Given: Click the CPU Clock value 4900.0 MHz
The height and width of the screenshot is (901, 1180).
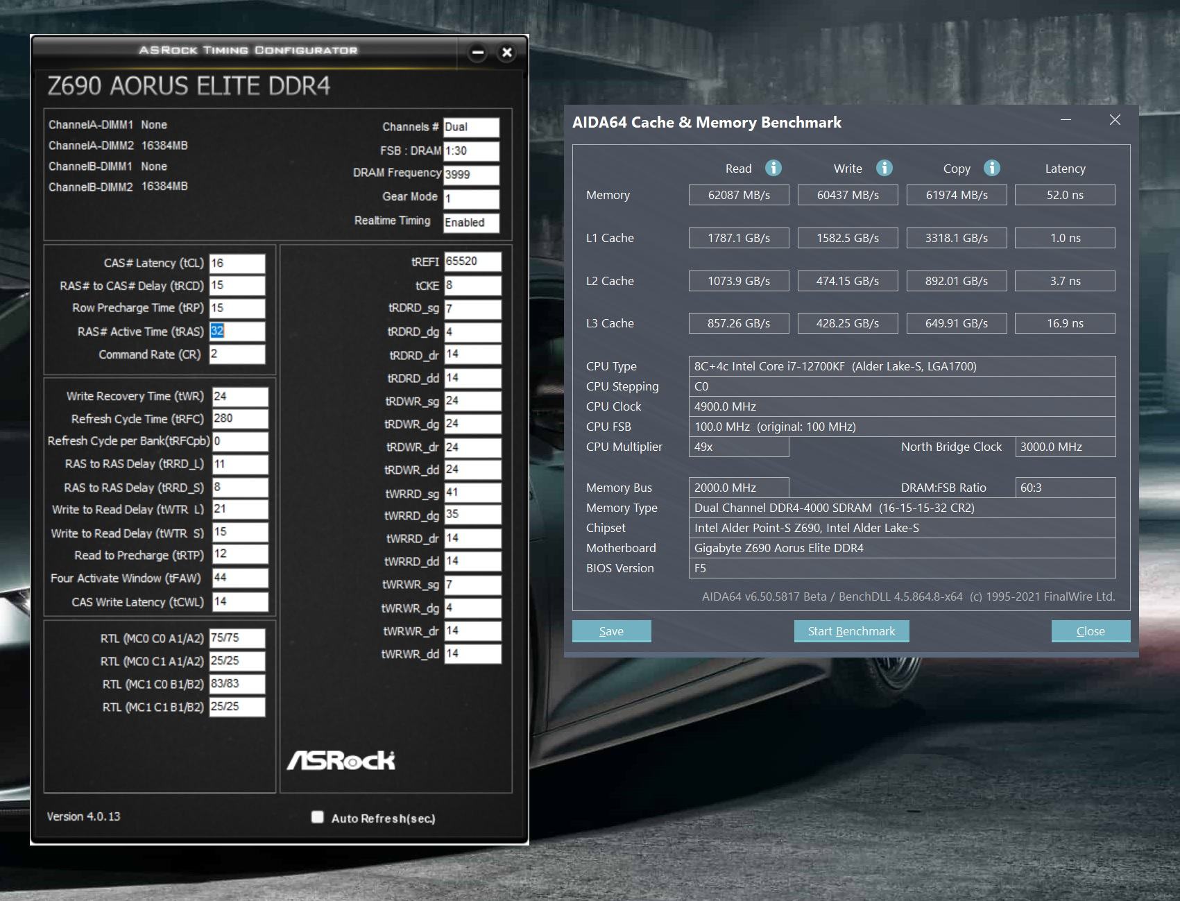Looking at the screenshot, I should point(902,406).
